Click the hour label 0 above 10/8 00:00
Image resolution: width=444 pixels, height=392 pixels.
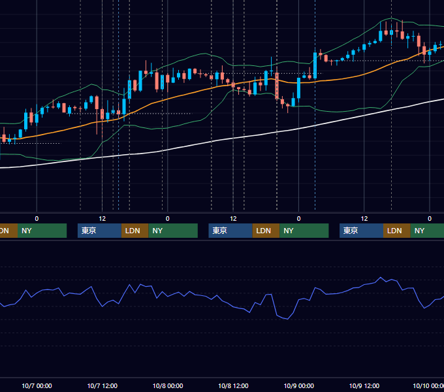tap(168, 219)
